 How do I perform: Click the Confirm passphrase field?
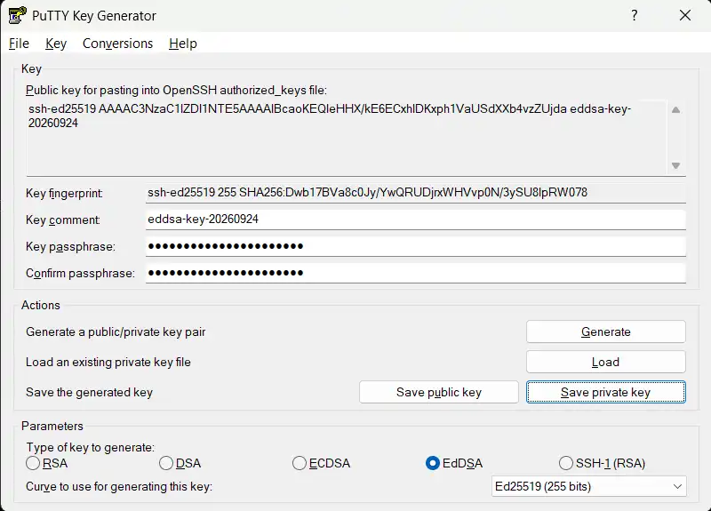[415, 273]
